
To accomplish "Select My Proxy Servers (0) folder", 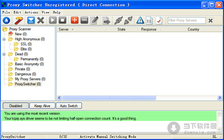I will (x=30, y=79).
